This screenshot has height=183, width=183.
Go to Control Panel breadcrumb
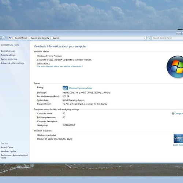pyautogui.click(x=21, y=38)
